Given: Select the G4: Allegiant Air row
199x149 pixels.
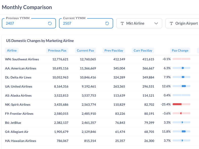Looking at the screenshot, I should click(x=101, y=132).
